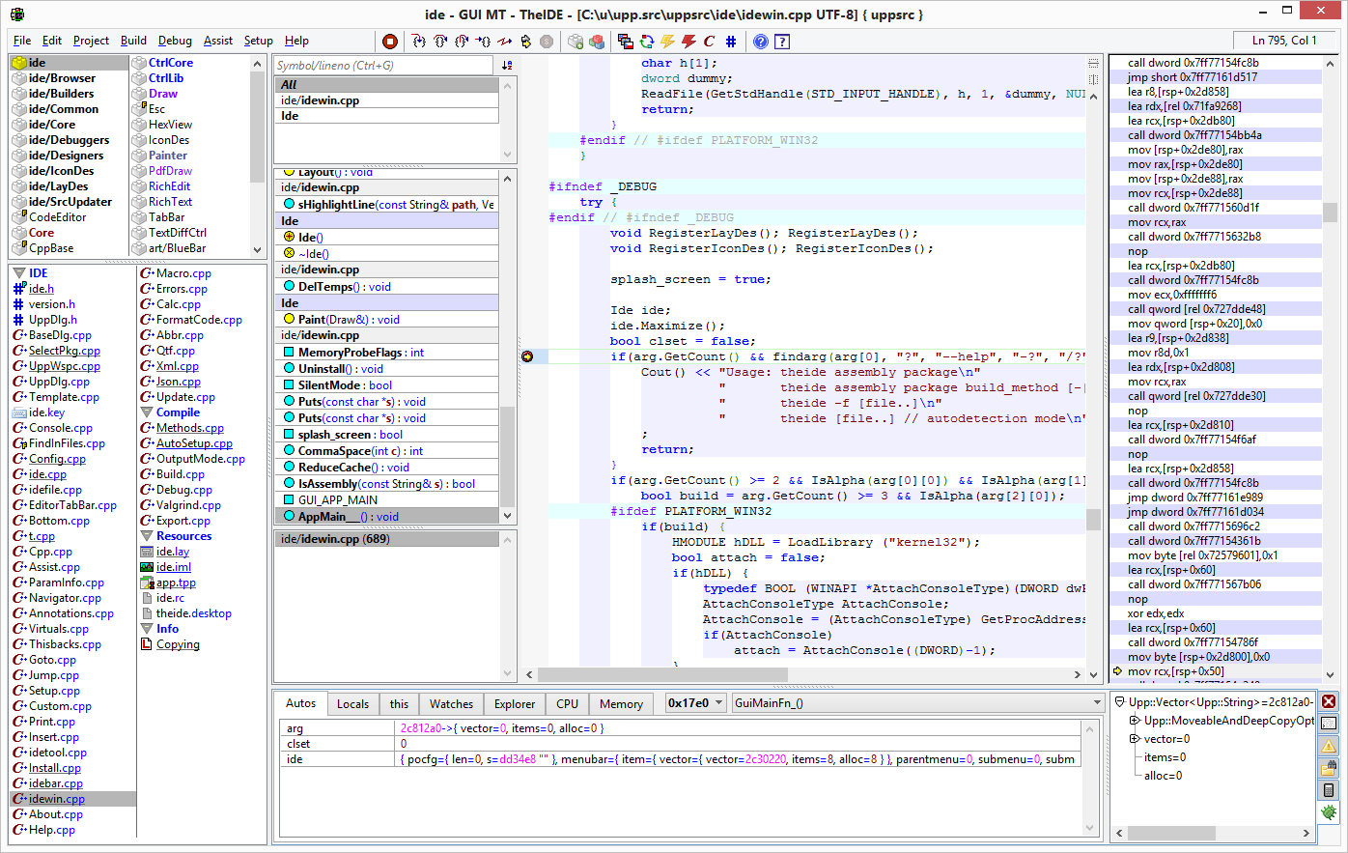Select the ide/Browser package
Screen dimensions: 1348x853
62,78
